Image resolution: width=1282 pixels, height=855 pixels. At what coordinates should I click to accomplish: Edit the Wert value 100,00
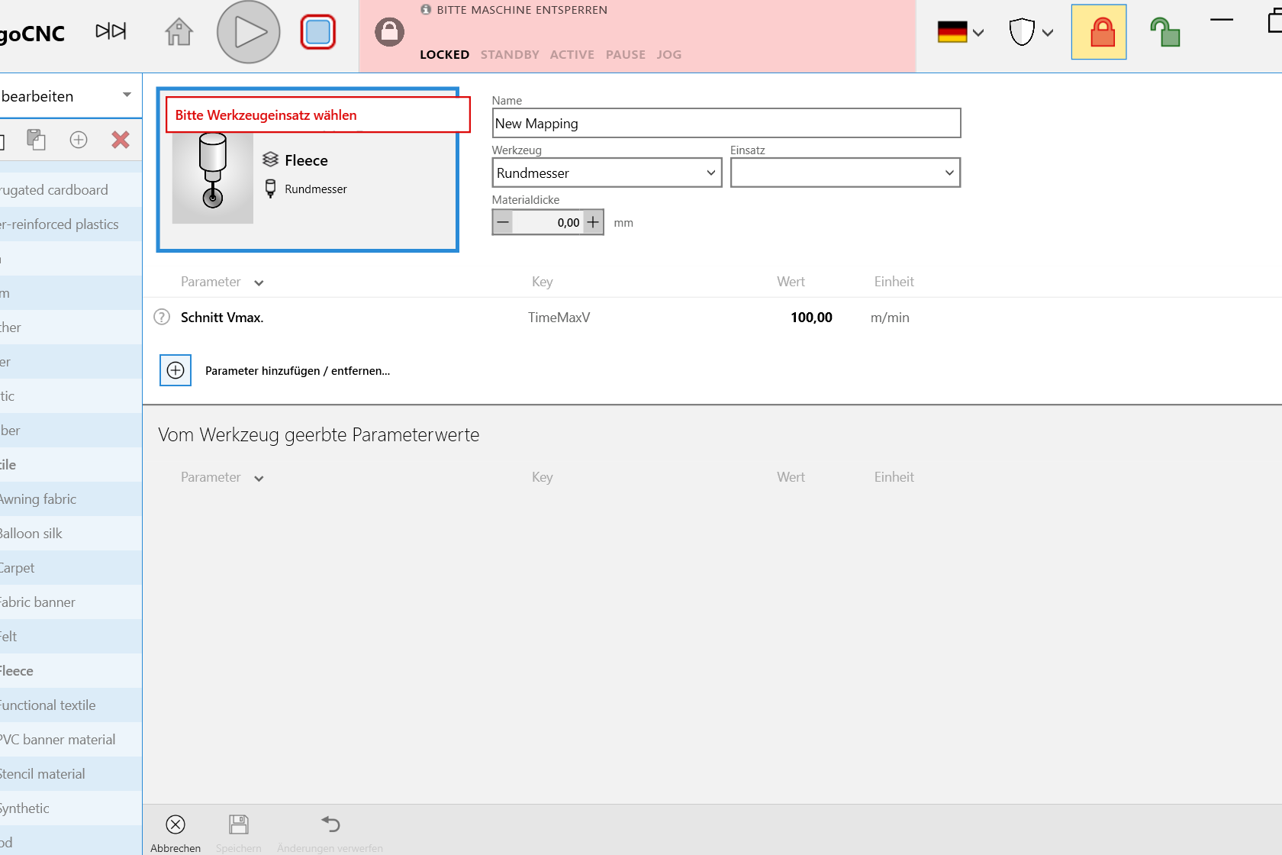pos(811,318)
